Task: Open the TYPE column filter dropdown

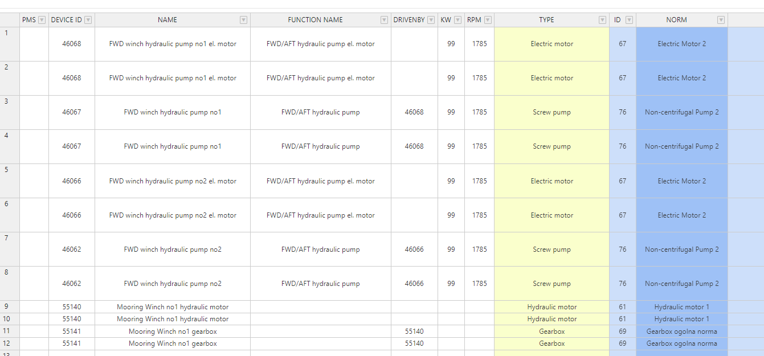Action: tap(602, 20)
